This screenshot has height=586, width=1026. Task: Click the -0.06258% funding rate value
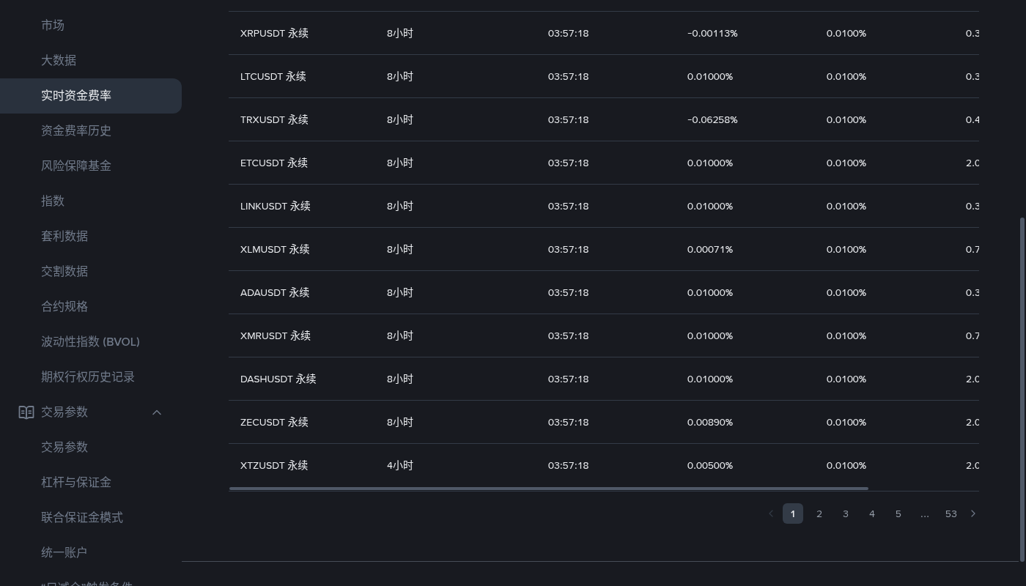click(x=712, y=119)
